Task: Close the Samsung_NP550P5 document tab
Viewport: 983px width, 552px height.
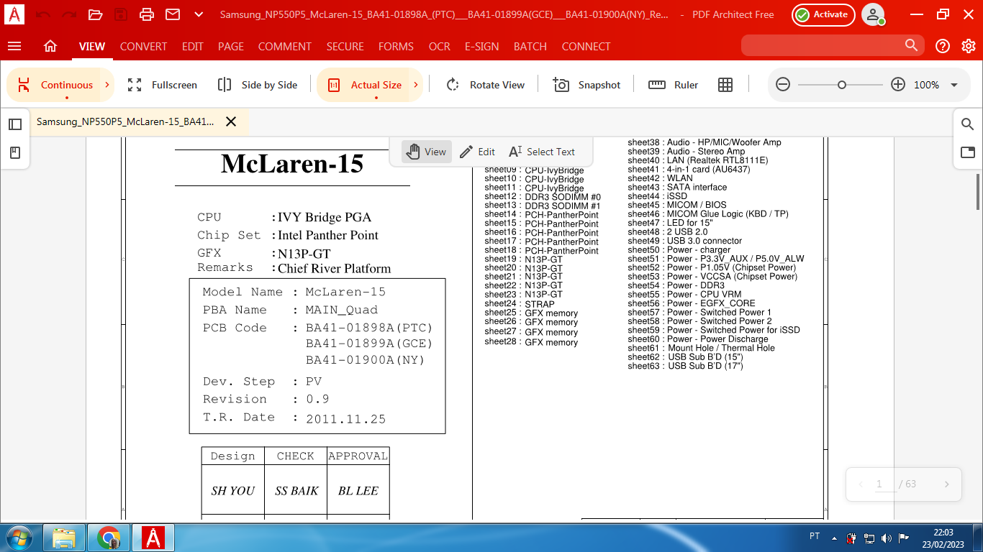Action: point(231,121)
